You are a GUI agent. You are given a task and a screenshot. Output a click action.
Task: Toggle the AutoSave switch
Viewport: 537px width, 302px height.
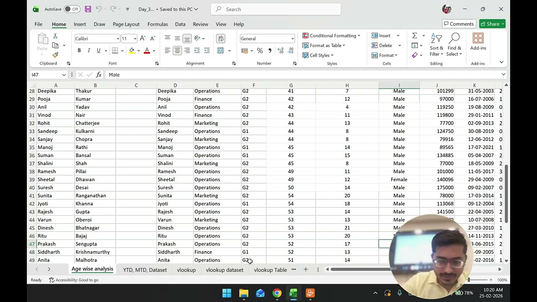[x=72, y=9]
